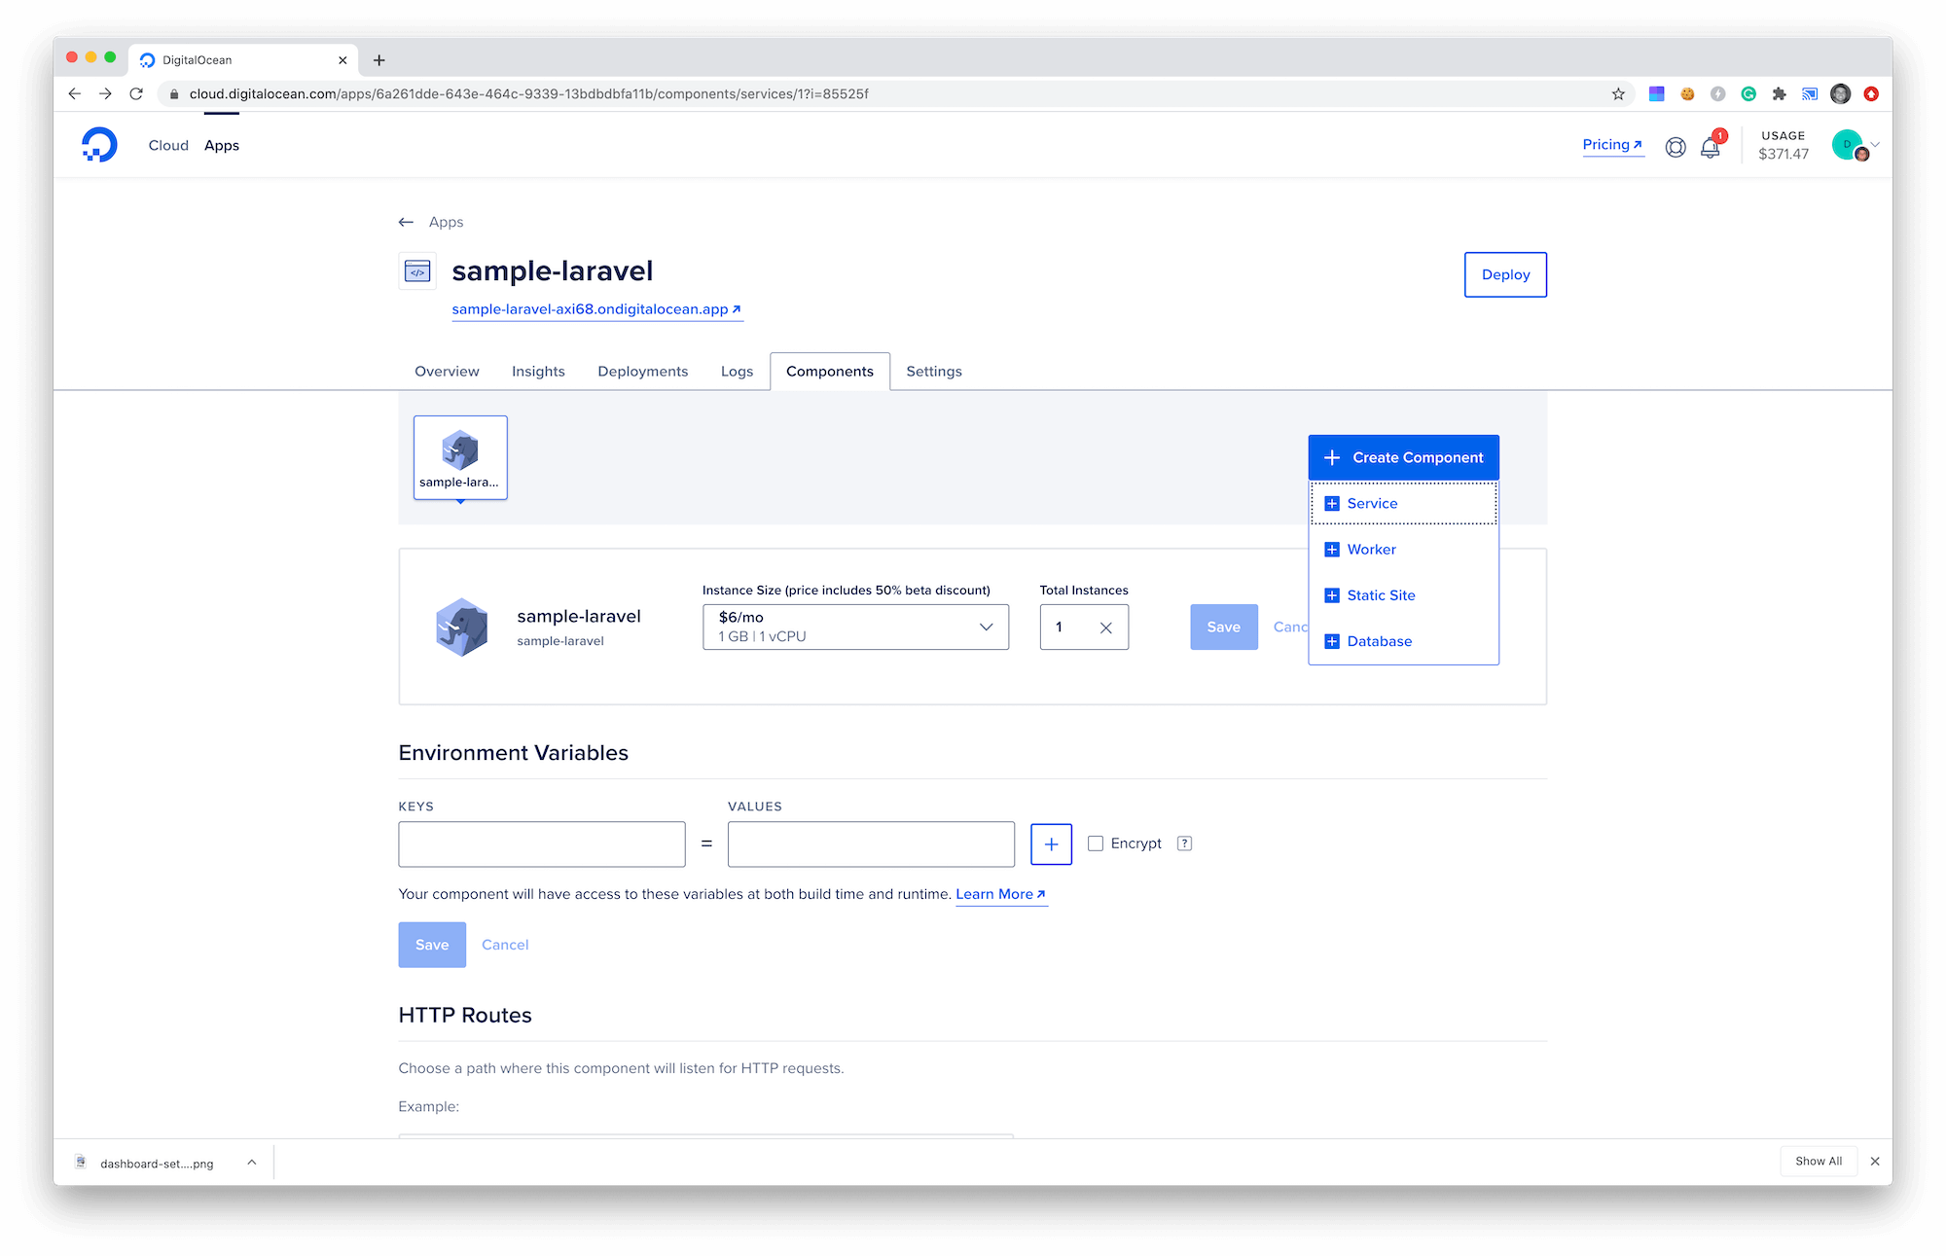This screenshot has width=1946, height=1256.
Task: Click the Components tab
Action: click(830, 372)
